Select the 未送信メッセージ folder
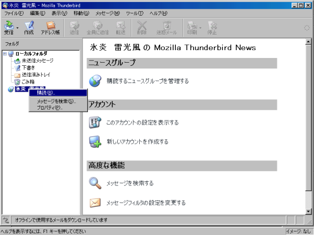 tap(38, 61)
